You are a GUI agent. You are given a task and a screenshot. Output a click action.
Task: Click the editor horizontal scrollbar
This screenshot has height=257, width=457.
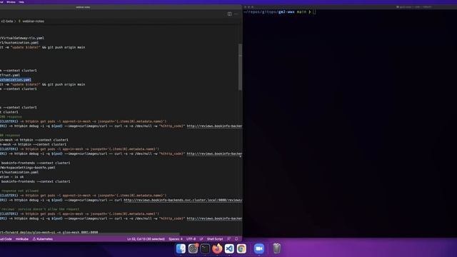(90, 234)
